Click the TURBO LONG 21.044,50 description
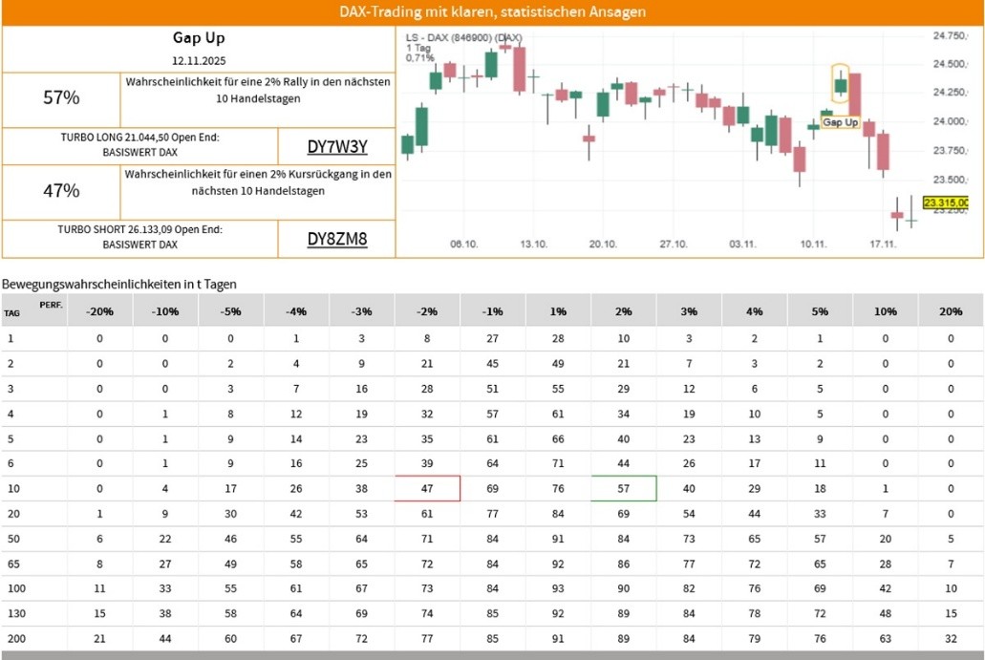The height and width of the screenshot is (660, 985). [x=139, y=143]
